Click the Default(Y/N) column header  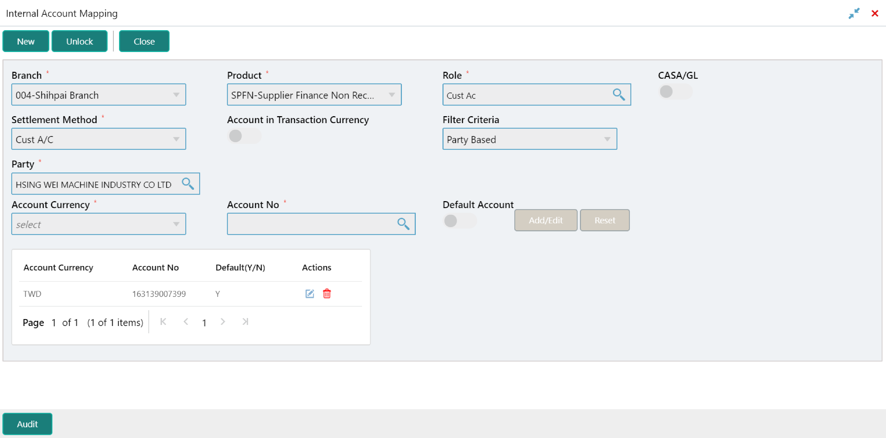240,268
